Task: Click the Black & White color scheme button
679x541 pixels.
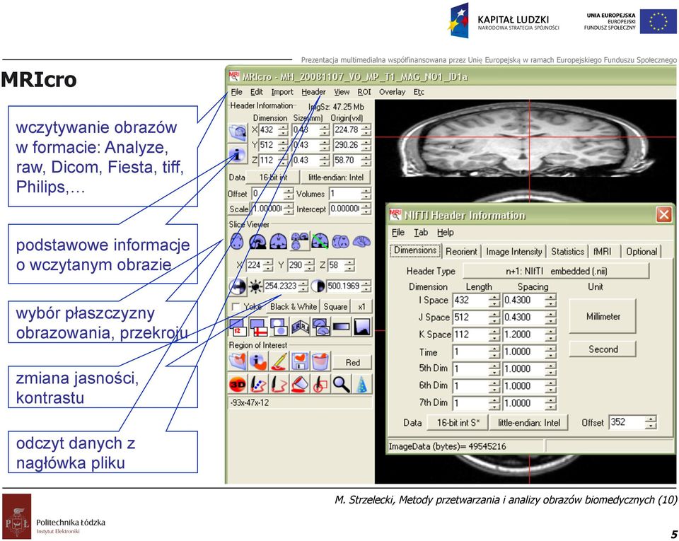Action: coord(294,306)
